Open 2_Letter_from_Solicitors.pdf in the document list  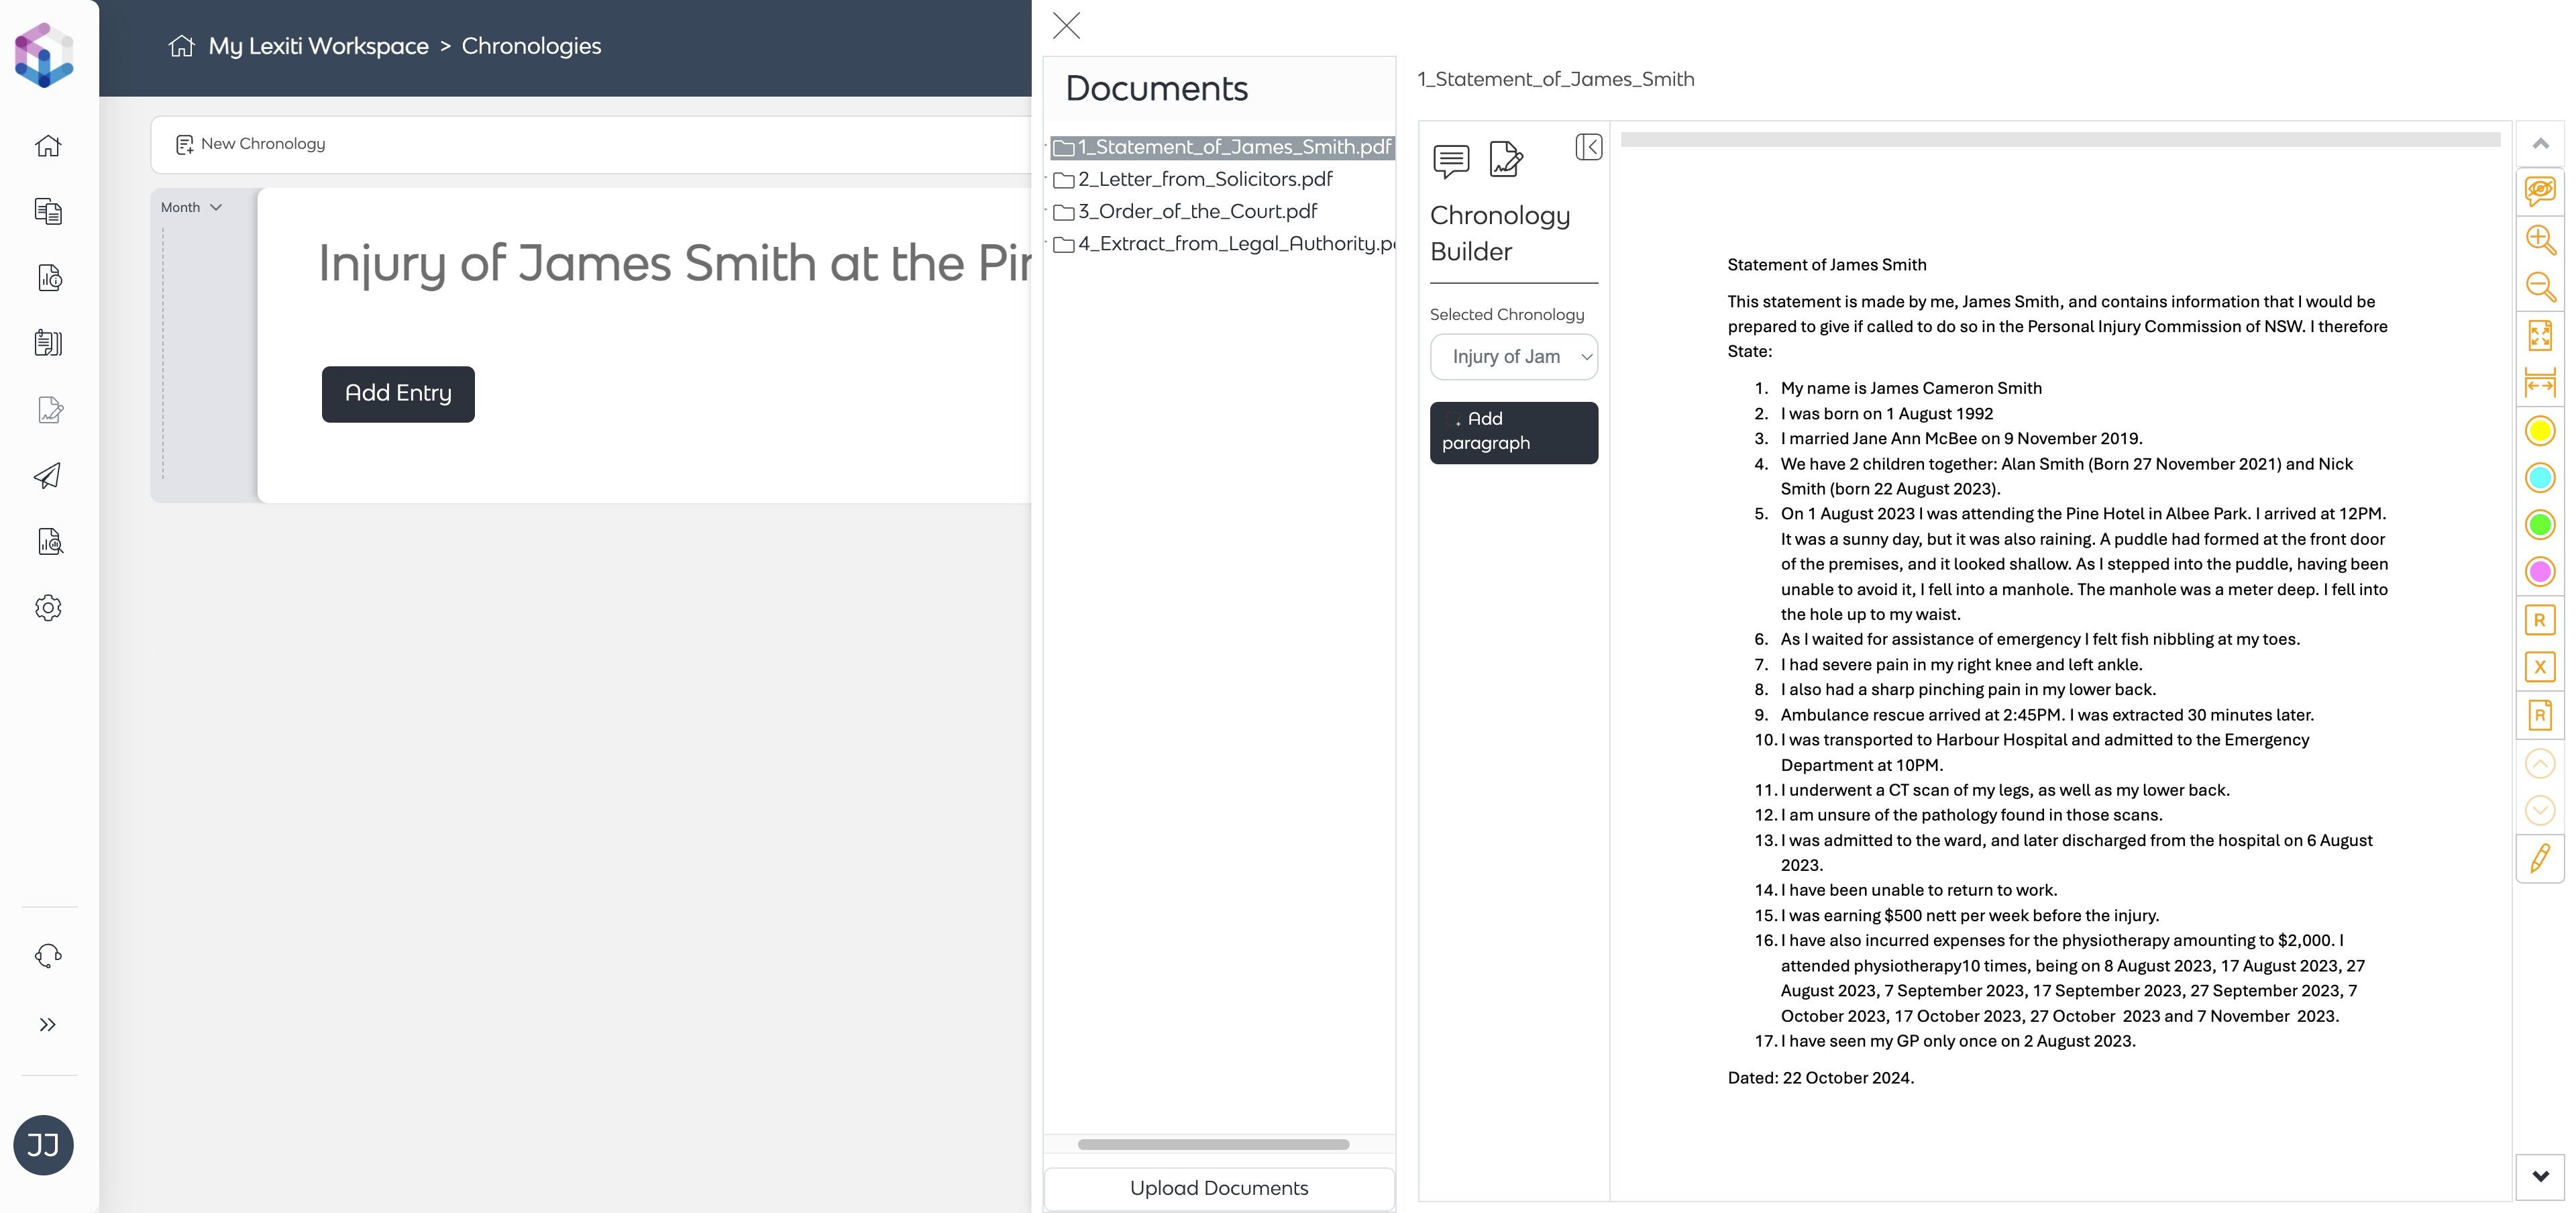click(1204, 179)
